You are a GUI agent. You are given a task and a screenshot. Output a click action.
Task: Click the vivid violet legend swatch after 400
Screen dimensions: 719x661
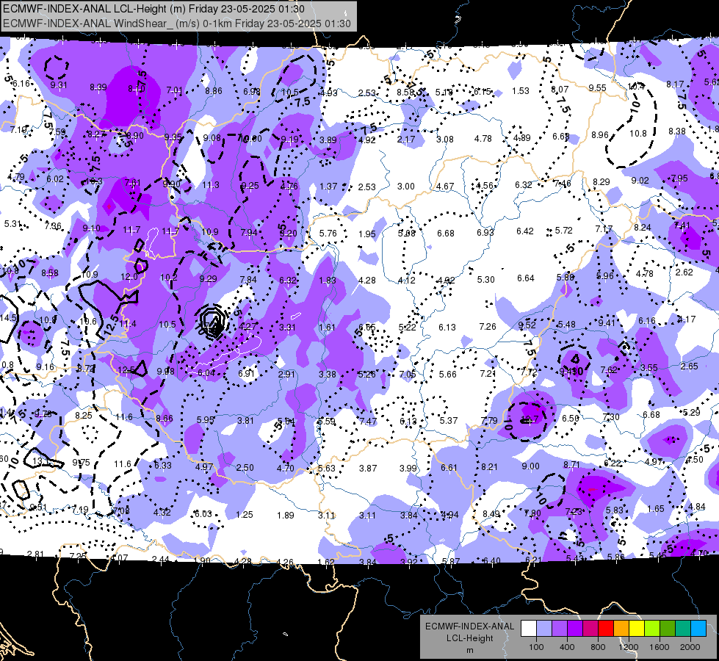pos(575,629)
